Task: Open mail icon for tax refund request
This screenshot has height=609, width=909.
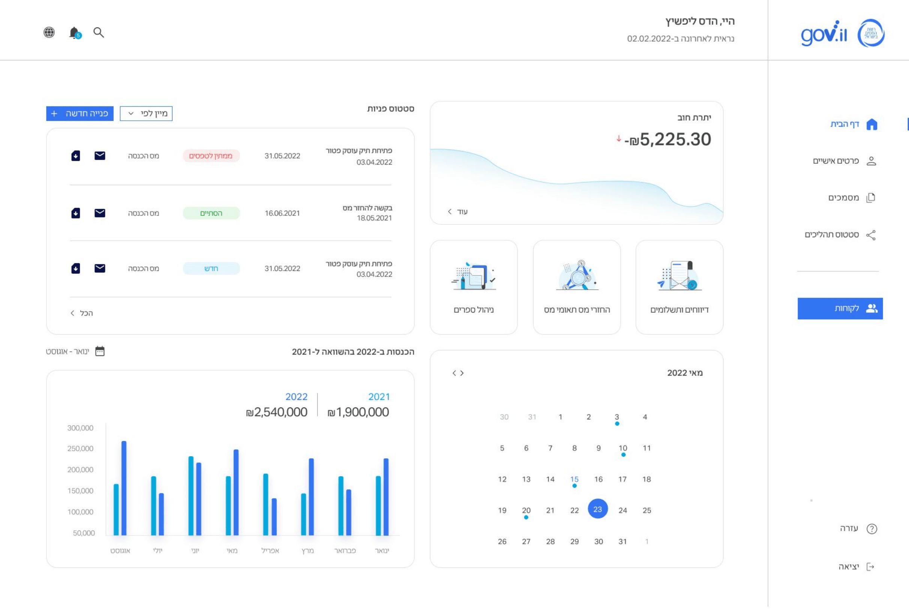Action: point(100,213)
